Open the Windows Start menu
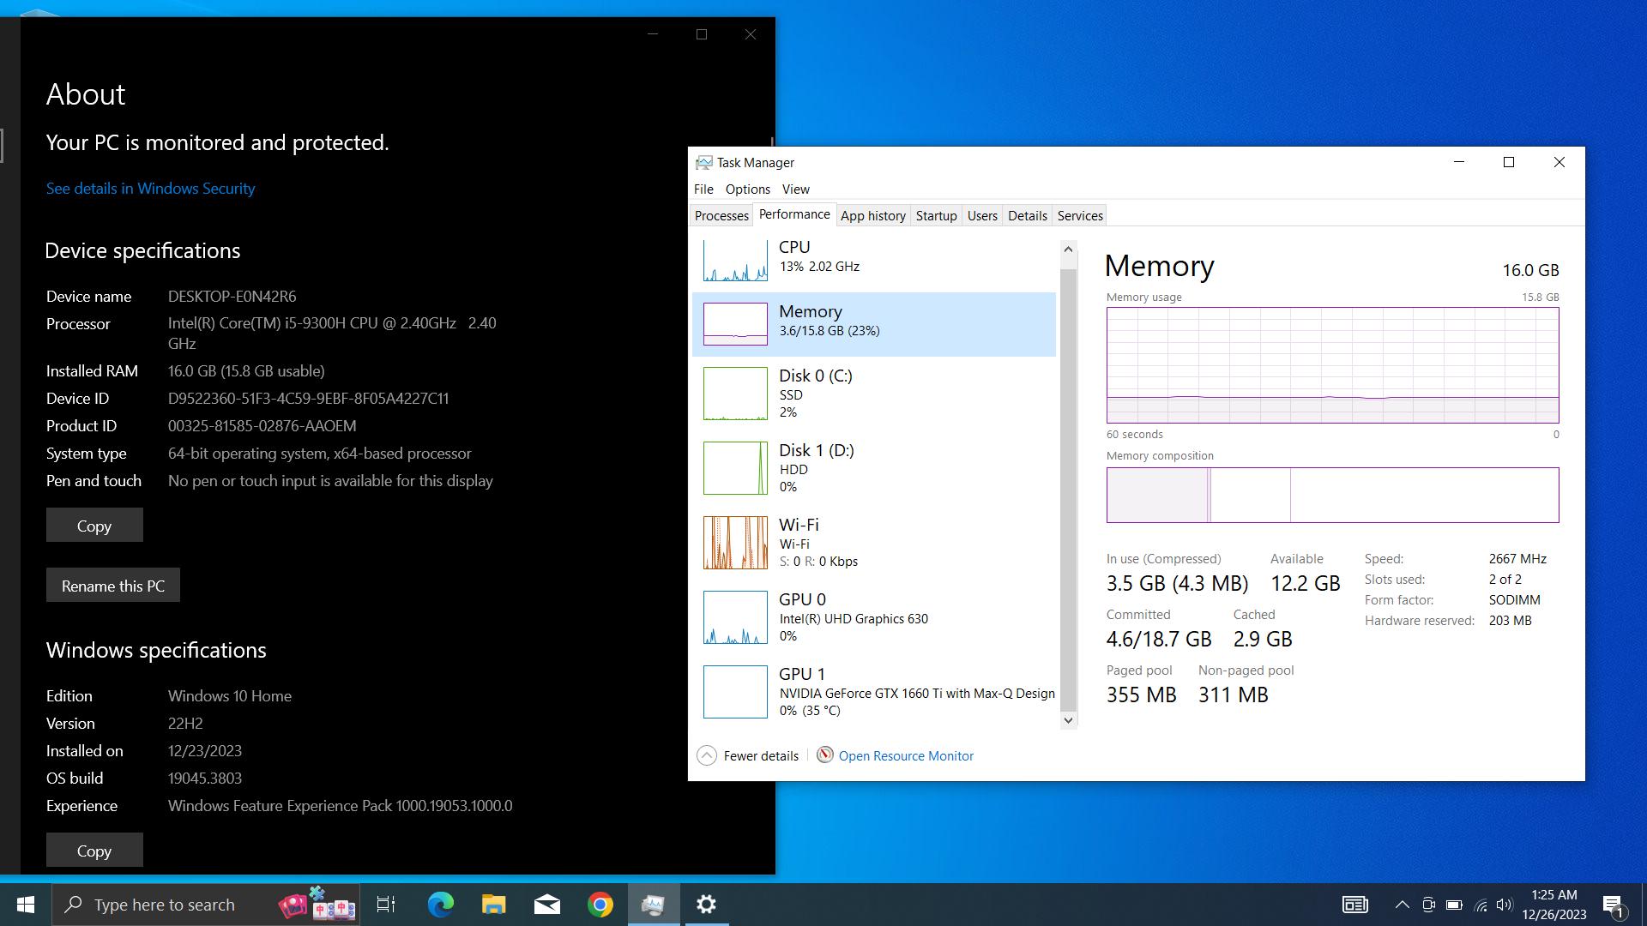 (26, 905)
